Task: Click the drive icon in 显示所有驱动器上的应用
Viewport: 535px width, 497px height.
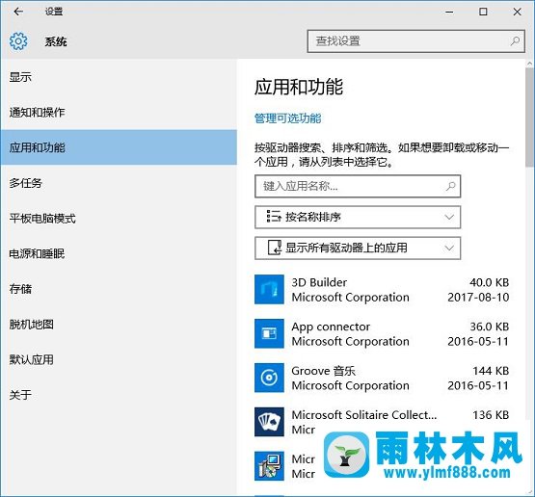Action: [x=275, y=248]
